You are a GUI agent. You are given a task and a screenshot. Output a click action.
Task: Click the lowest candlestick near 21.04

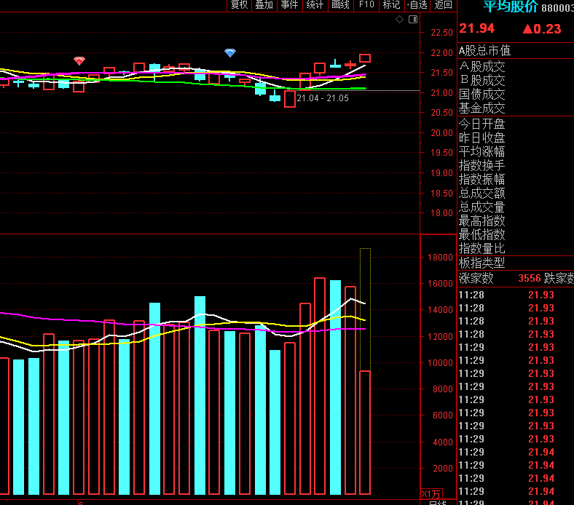290,99
